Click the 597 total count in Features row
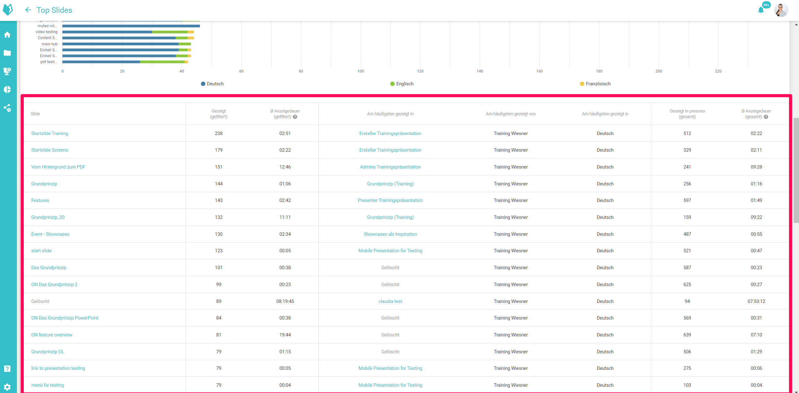 687,200
